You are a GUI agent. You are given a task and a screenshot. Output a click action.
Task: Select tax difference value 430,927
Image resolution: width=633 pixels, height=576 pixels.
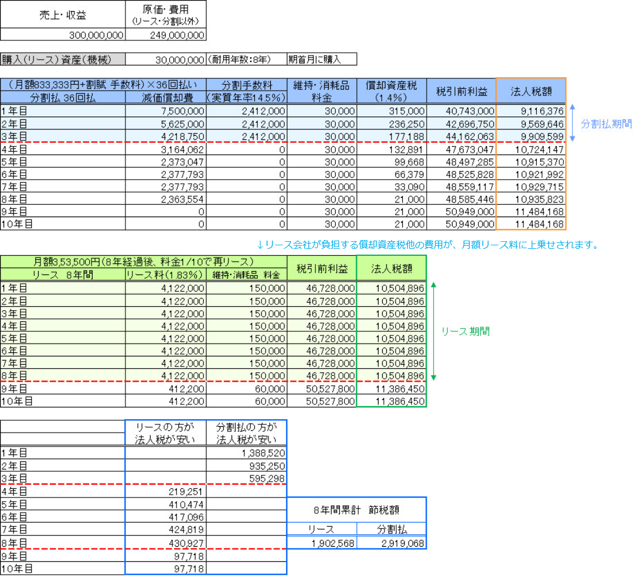(x=166, y=543)
